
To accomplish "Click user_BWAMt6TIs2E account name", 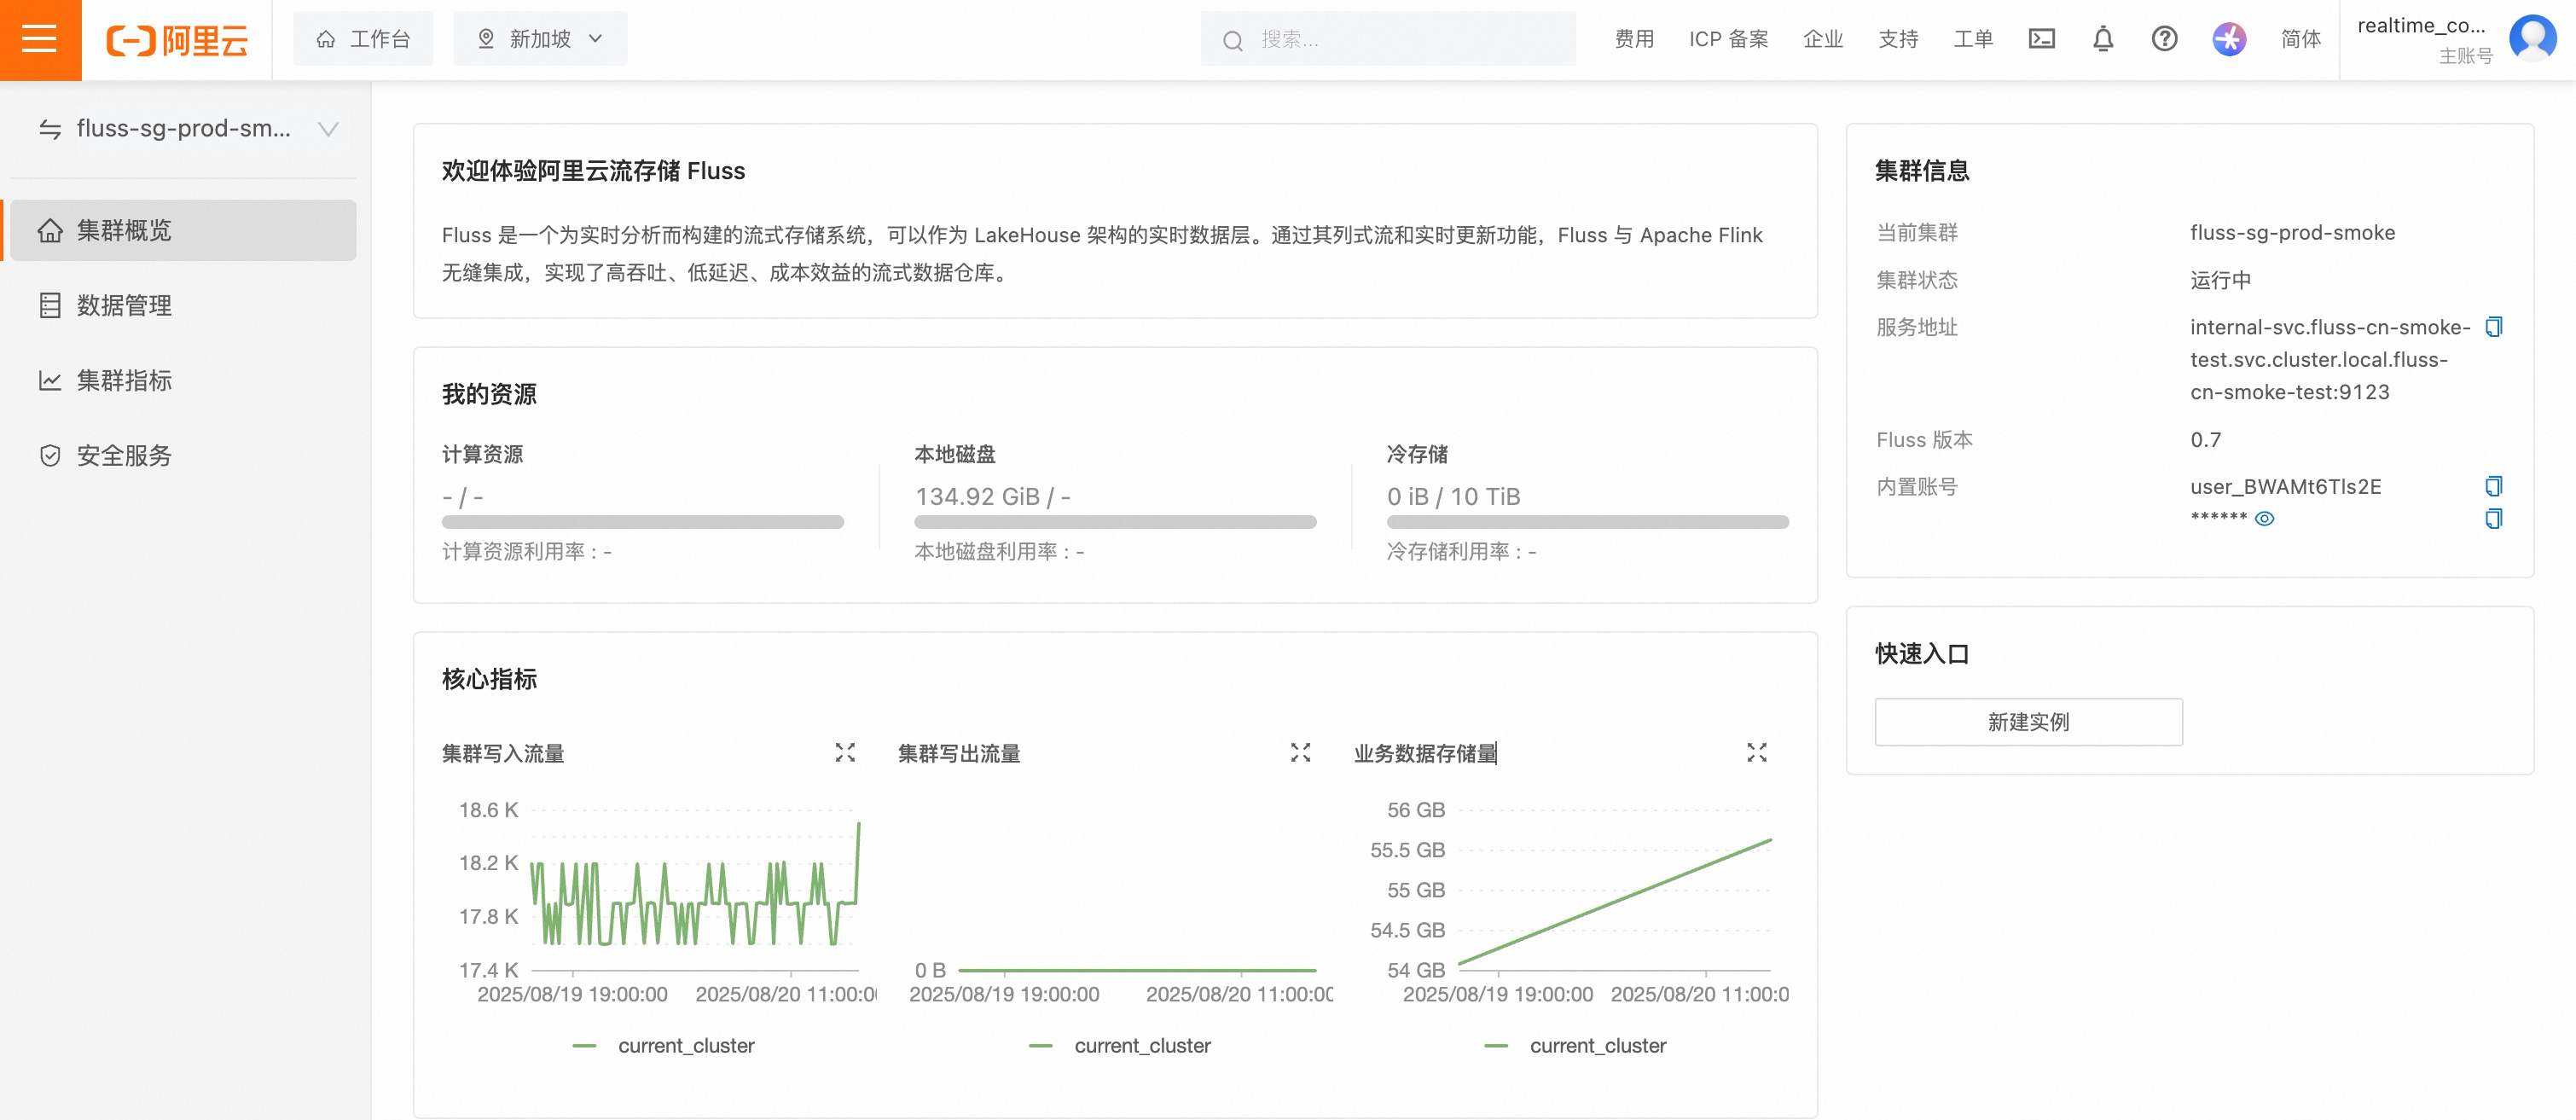I will 2285,486.
